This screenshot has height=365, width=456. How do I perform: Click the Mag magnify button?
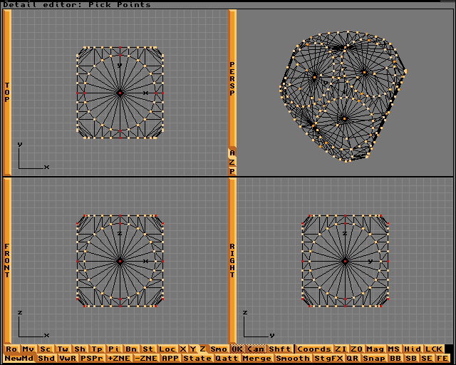(x=375, y=349)
